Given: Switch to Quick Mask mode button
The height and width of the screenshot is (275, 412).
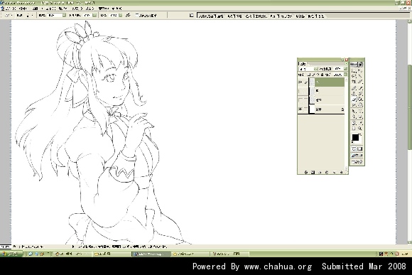Looking at the screenshot, I should pos(360,149).
